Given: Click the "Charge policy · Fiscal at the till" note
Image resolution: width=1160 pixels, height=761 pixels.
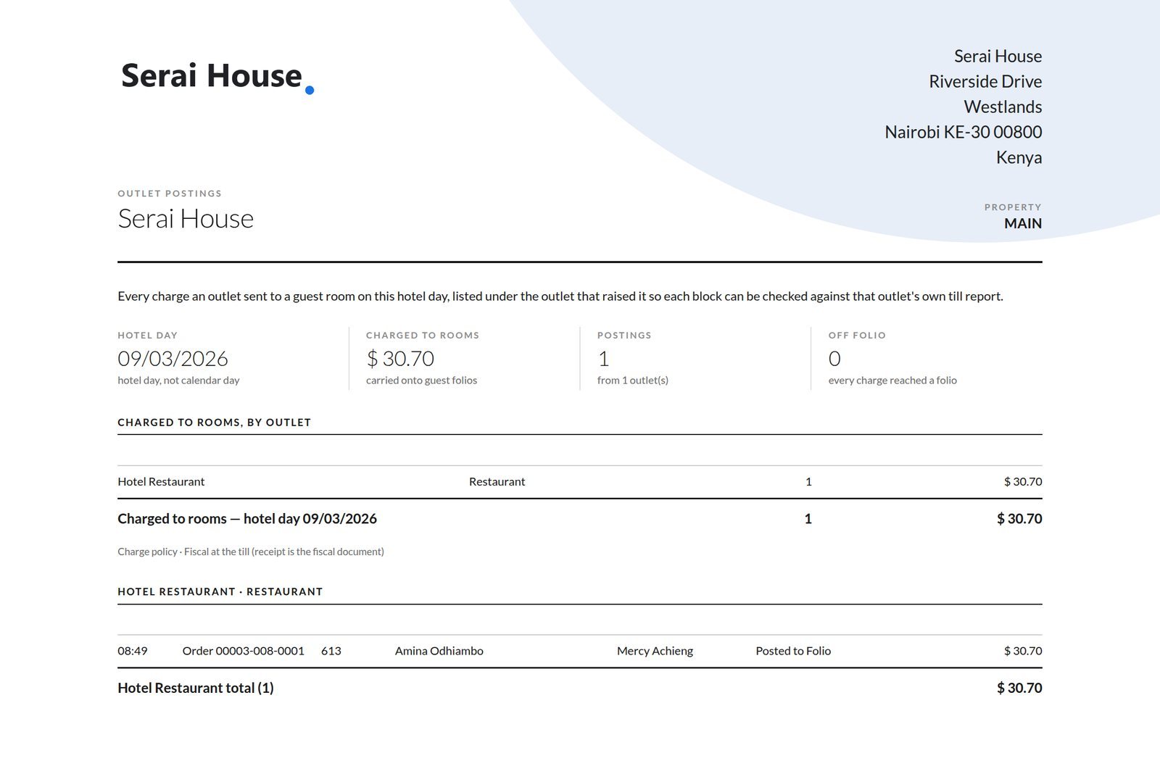Looking at the screenshot, I should pyautogui.click(x=251, y=552).
